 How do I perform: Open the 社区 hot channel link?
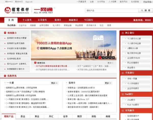(101, 25)
